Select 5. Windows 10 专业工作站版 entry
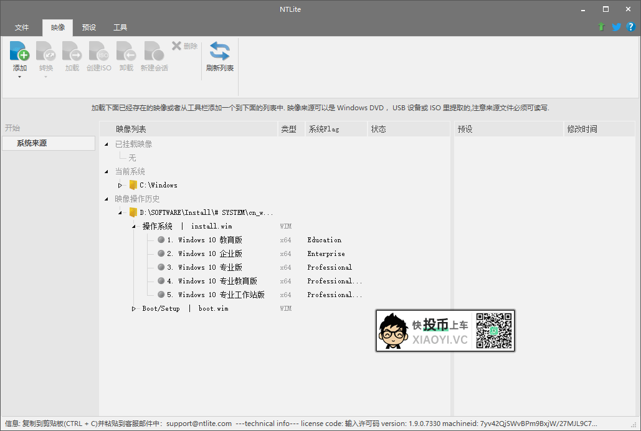Viewport: 641px width, 431px height. click(x=216, y=295)
